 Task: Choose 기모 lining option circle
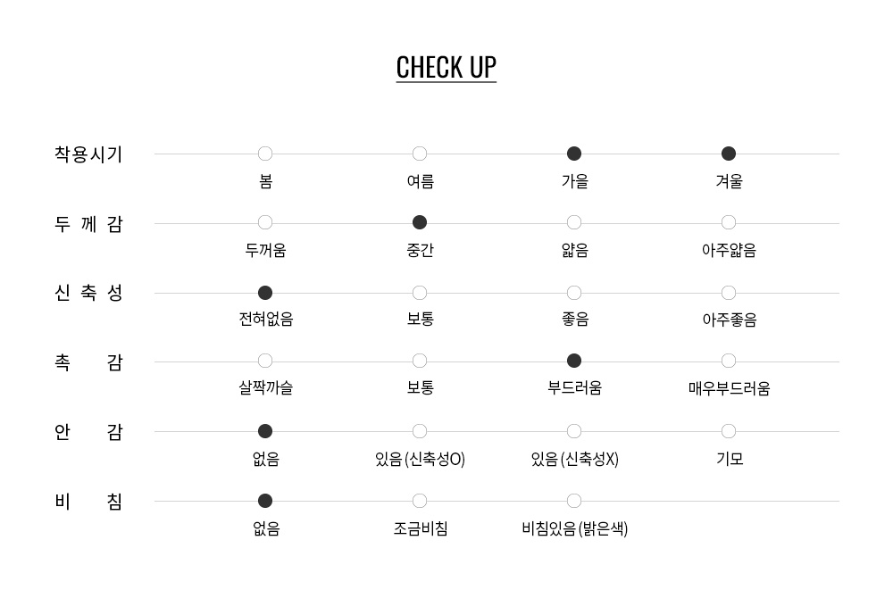[729, 431]
